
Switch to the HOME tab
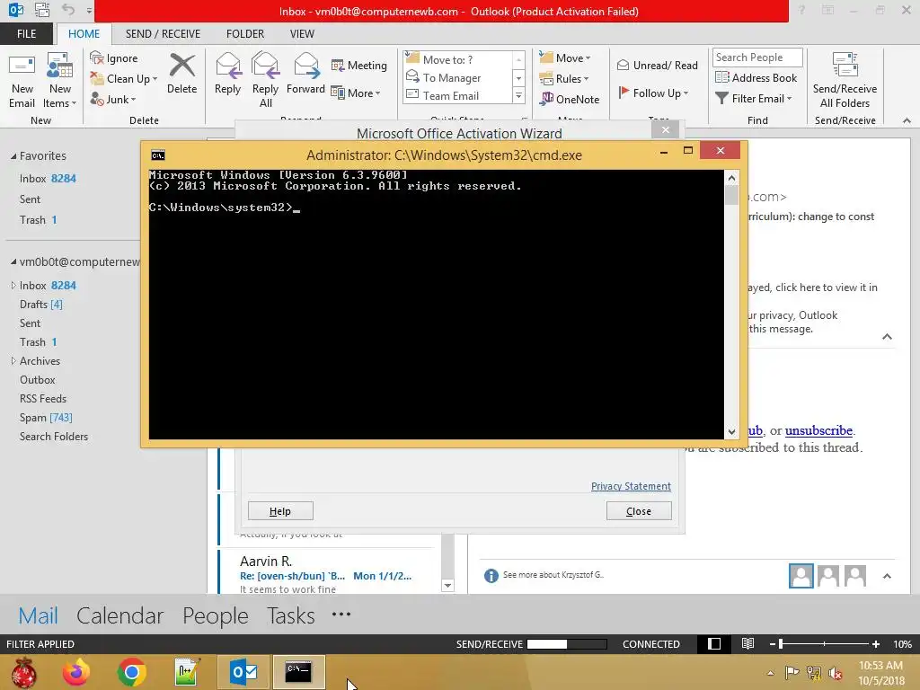click(x=84, y=34)
